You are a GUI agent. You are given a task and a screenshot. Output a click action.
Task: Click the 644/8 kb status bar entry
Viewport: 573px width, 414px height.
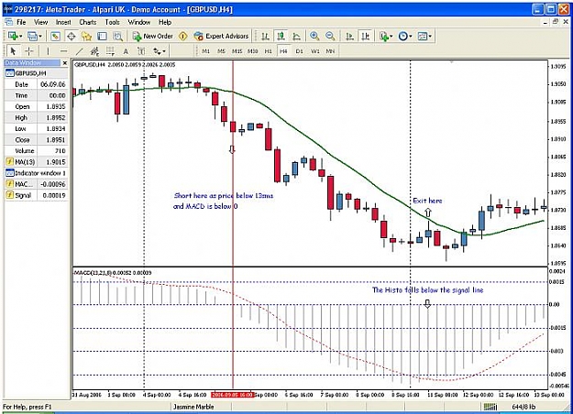click(523, 407)
